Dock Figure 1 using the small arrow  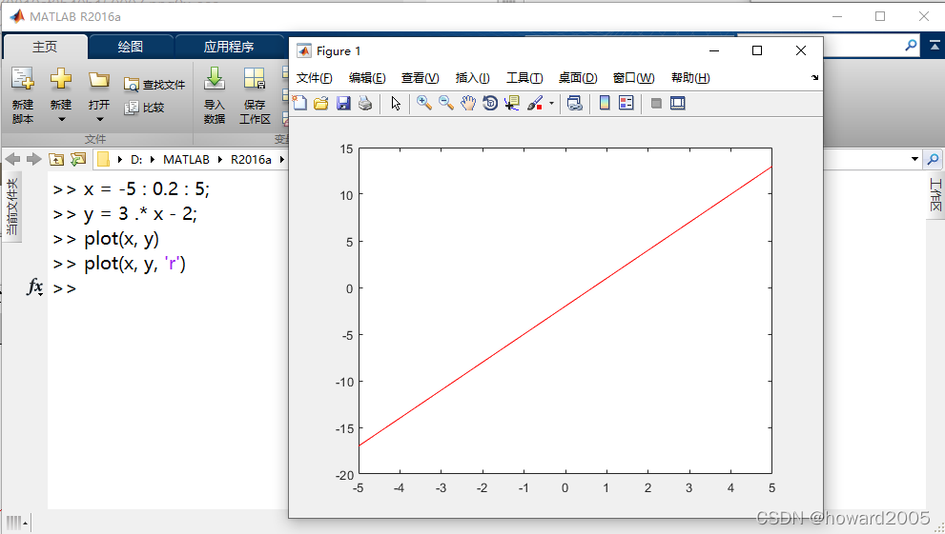(814, 77)
